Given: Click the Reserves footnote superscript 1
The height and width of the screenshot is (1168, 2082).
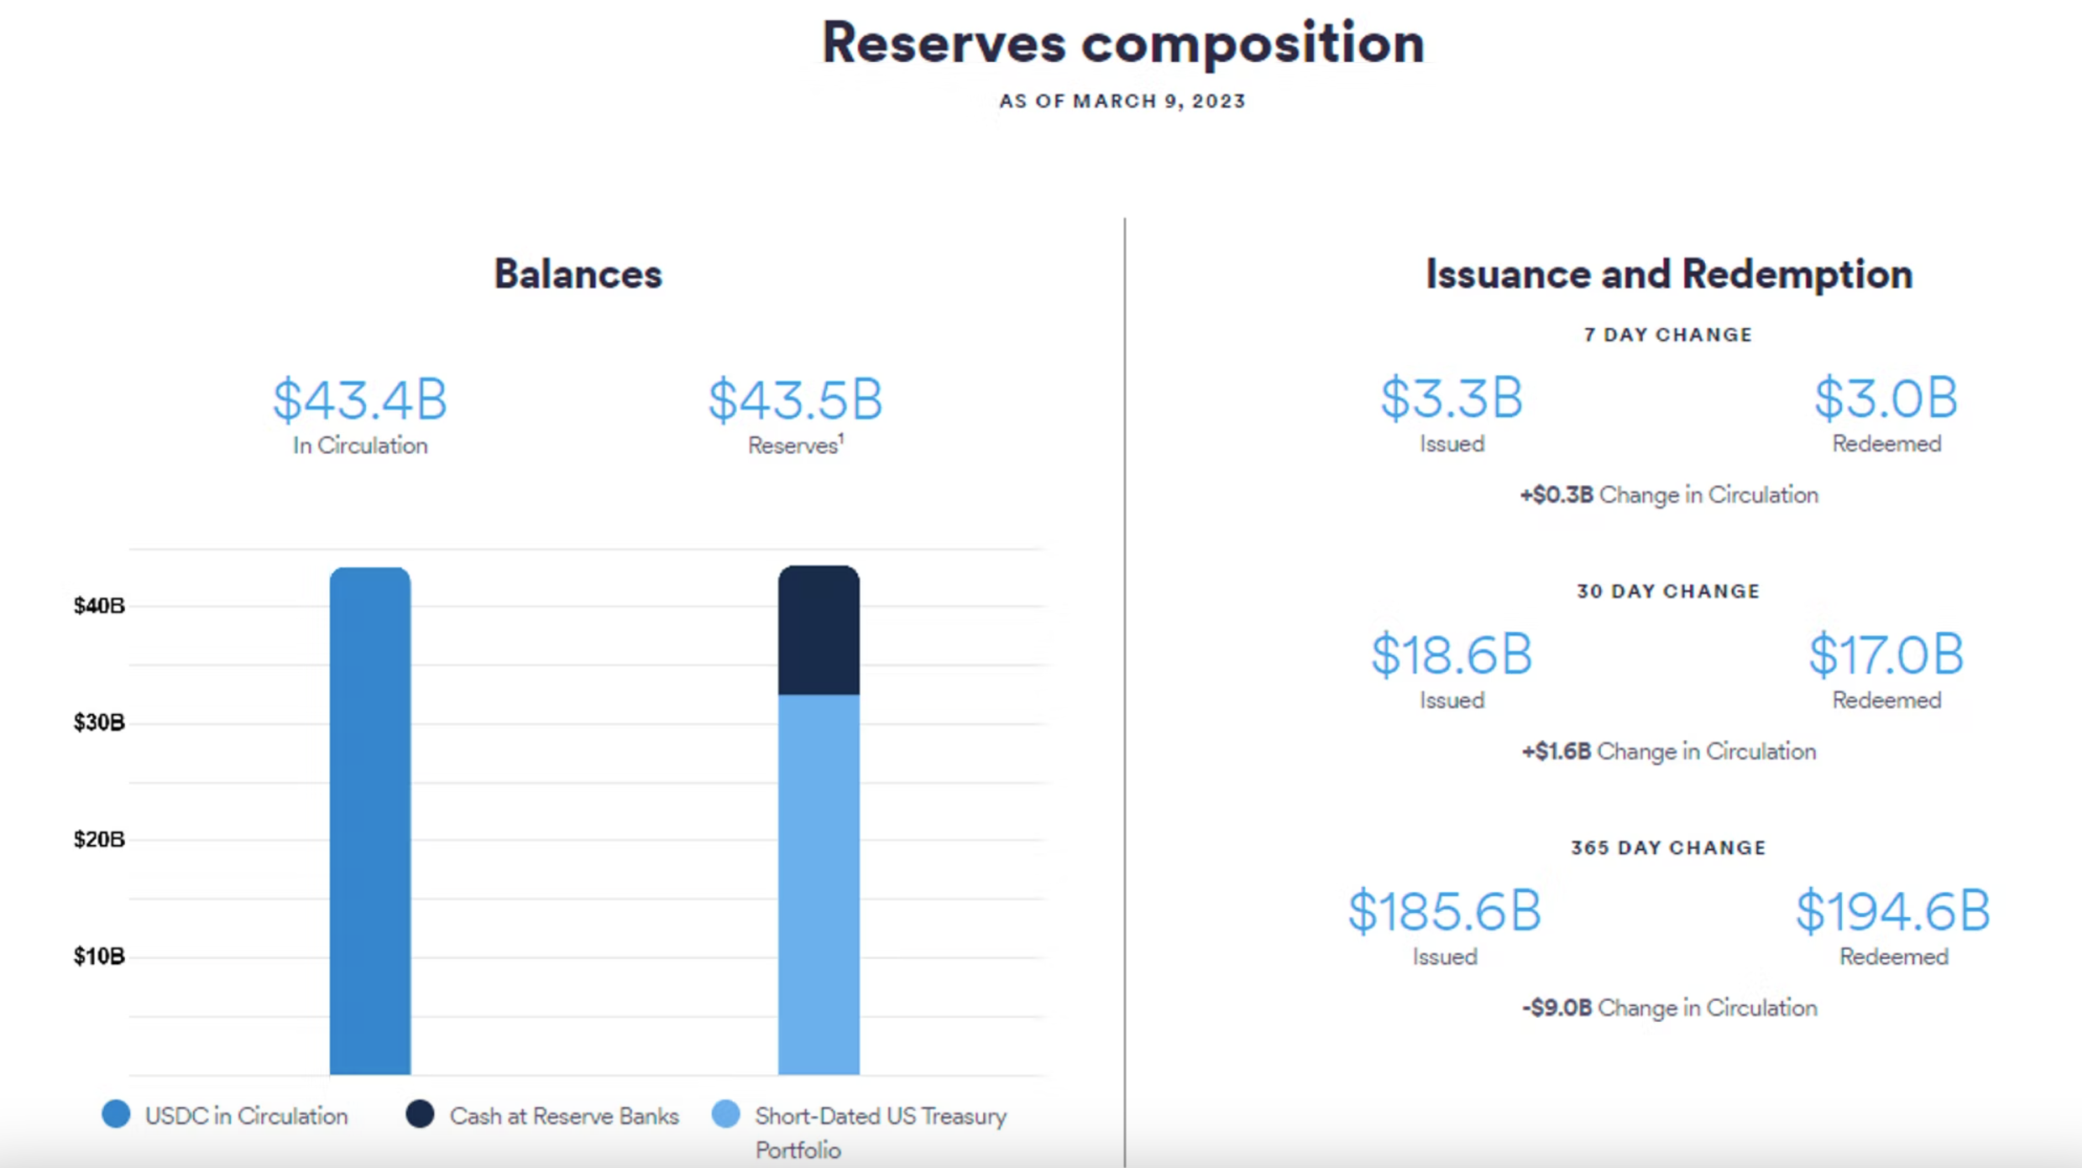Looking at the screenshot, I should coord(841,437).
